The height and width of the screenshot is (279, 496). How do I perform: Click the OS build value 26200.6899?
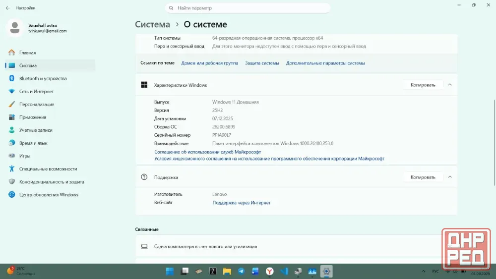[224, 127]
